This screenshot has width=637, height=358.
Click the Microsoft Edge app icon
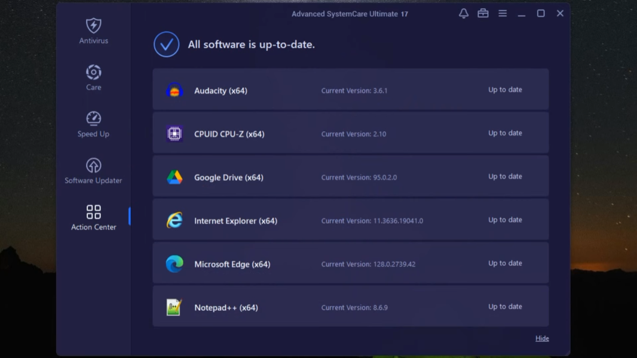coord(174,264)
